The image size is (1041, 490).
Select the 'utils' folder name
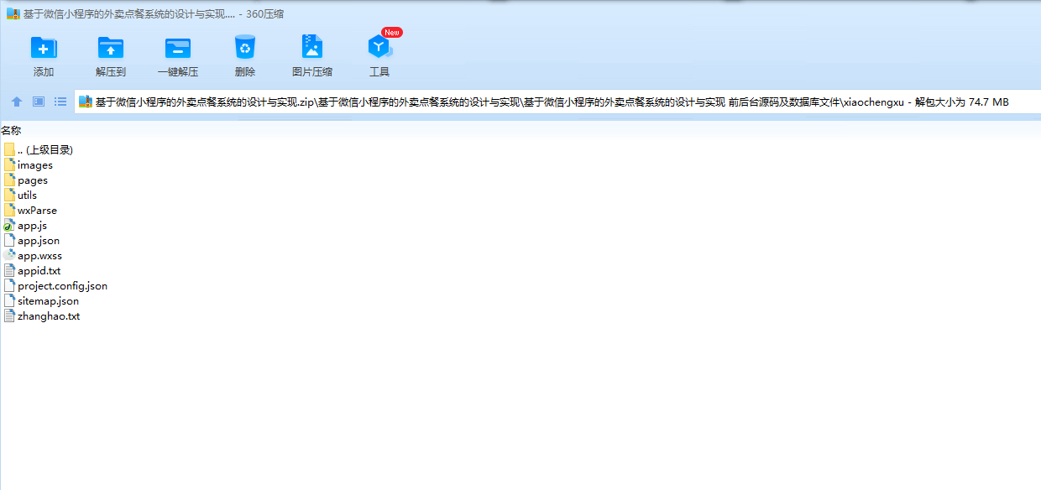click(x=27, y=195)
